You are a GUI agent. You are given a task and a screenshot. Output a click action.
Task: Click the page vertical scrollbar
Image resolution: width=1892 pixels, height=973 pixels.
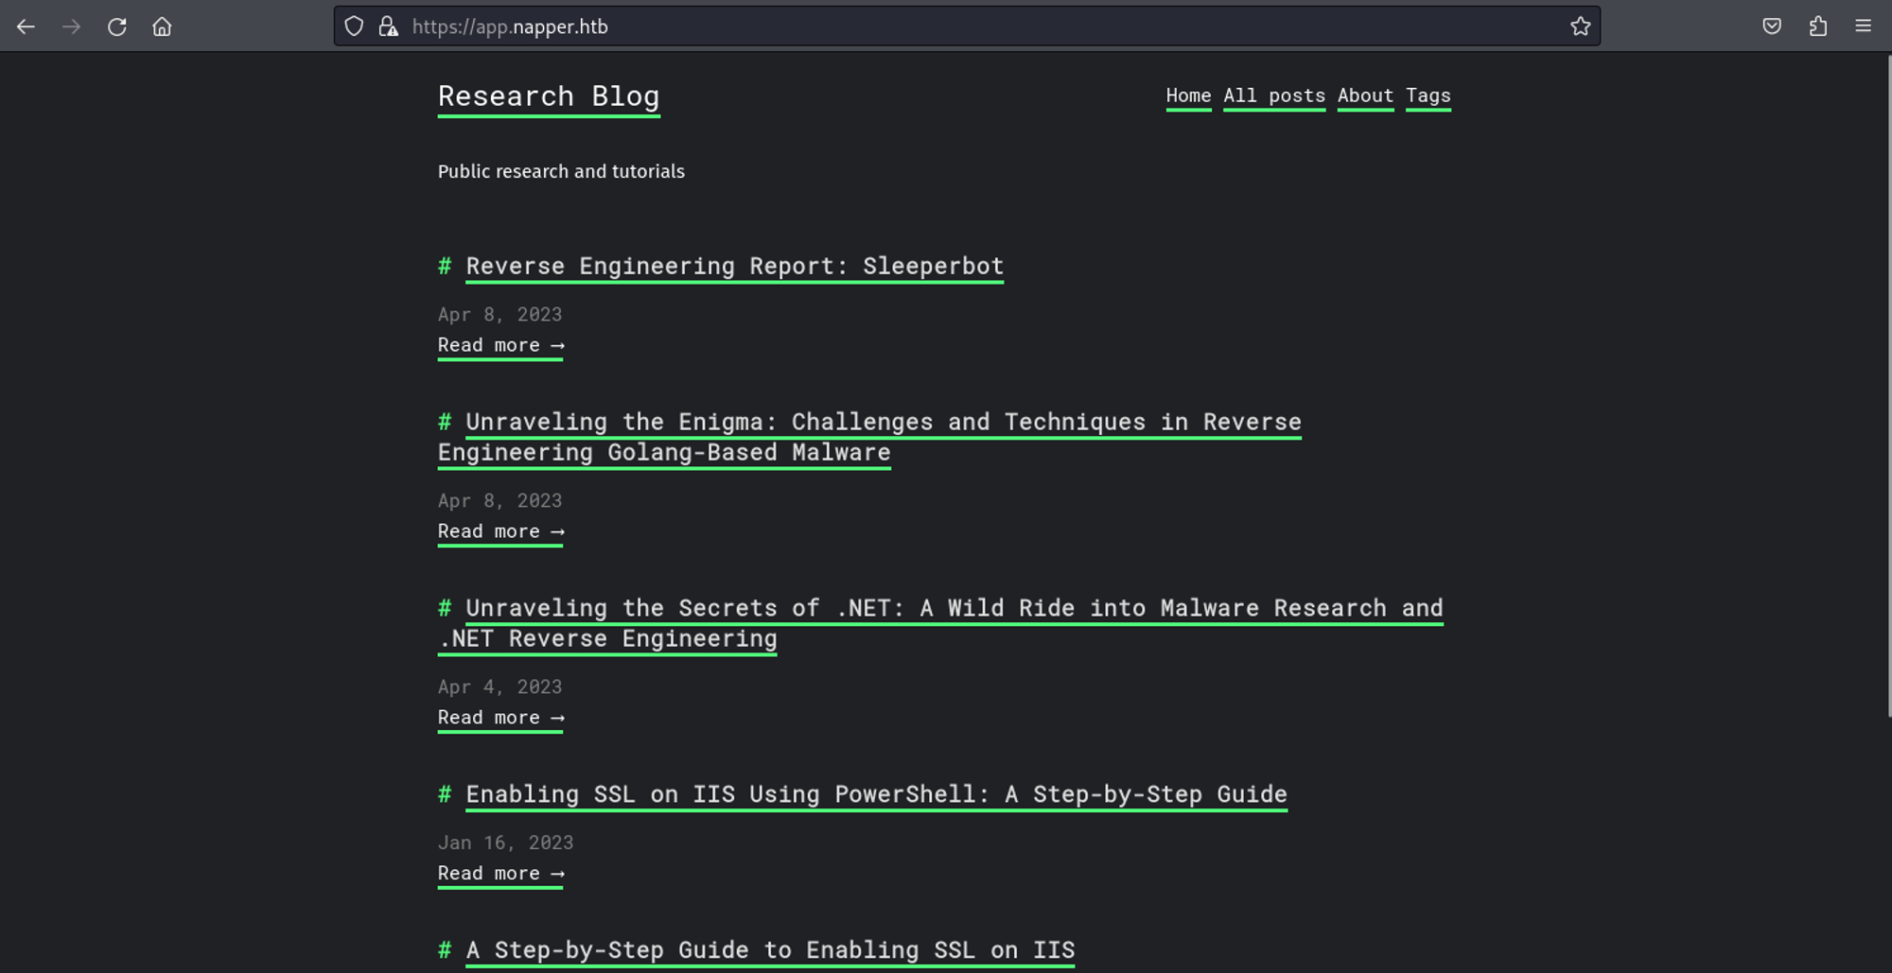pyautogui.click(x=1886, y=378)
